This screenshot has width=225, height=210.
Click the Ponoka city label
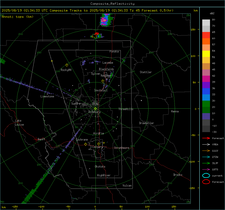tap(114, 51)
